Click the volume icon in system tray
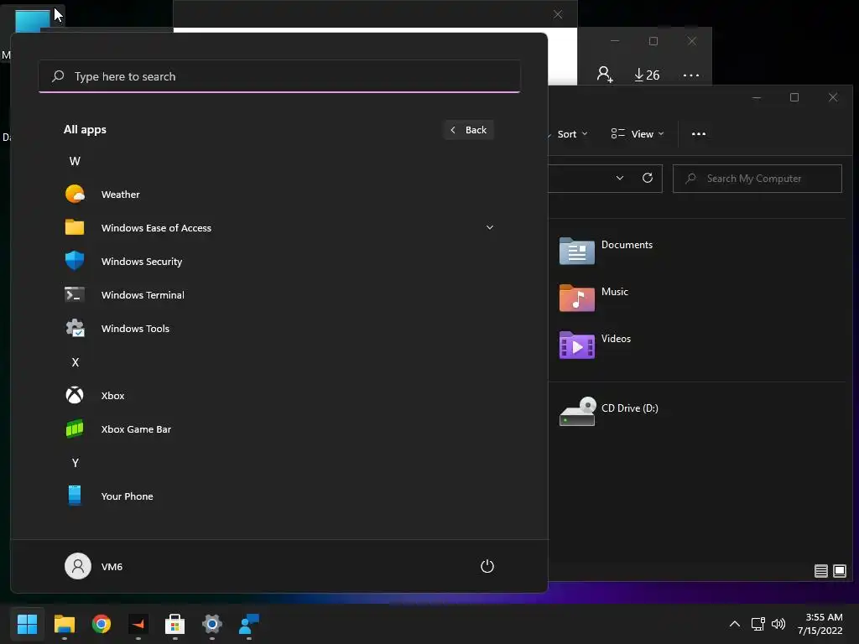Viewport: 859px width, 644px height. click(x=778, y=624)
